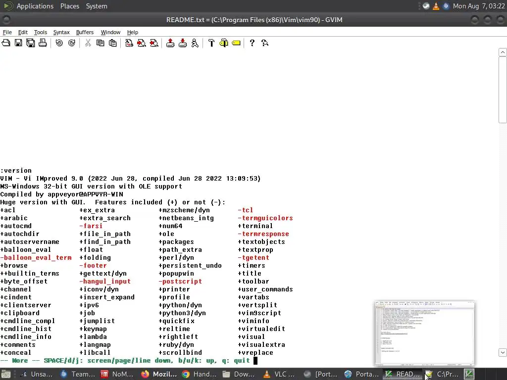
Task: Open the Applications desktop menu
Action: 35,6
